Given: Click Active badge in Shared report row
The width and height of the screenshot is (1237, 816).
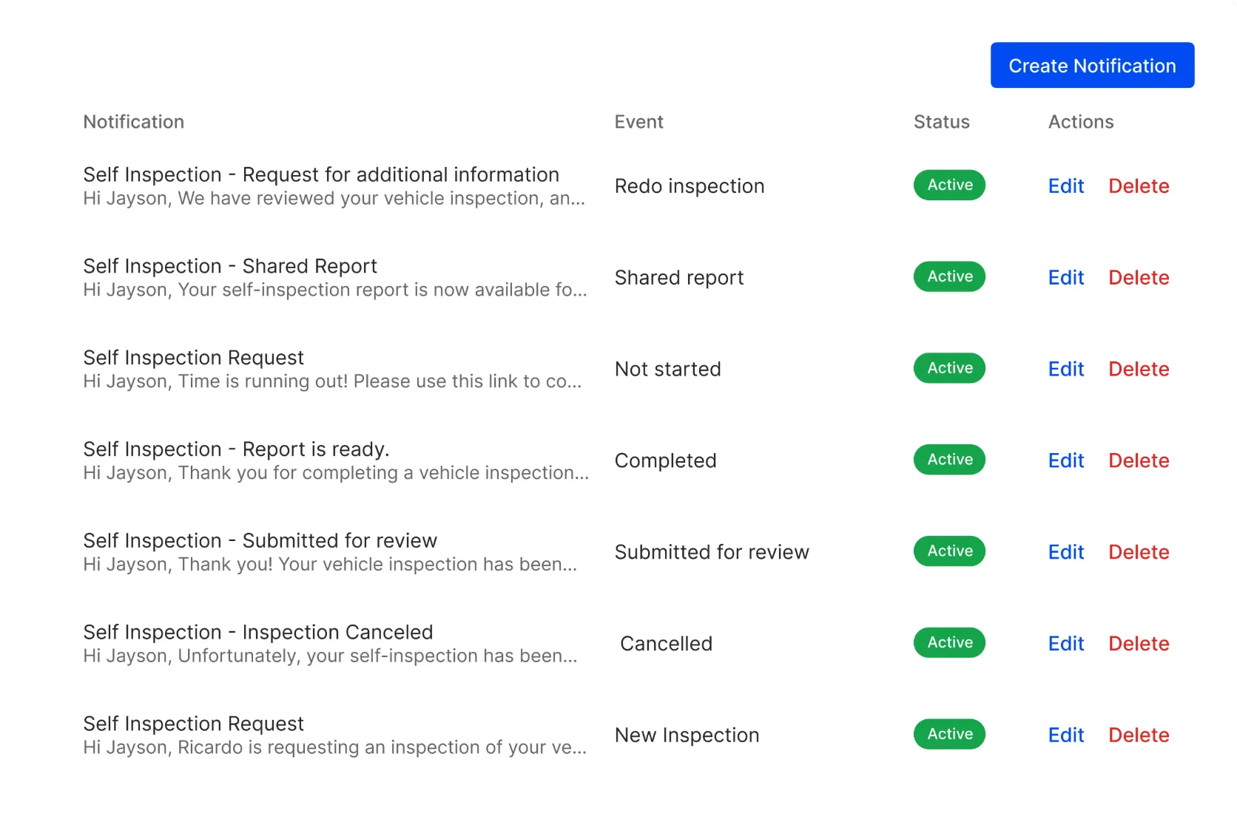Looking at the screenshot, I should pos(949,276).
